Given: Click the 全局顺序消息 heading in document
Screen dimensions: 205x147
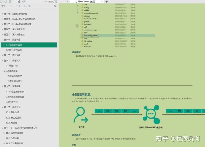Looking at the screenshot, I should tap(81, 95).
